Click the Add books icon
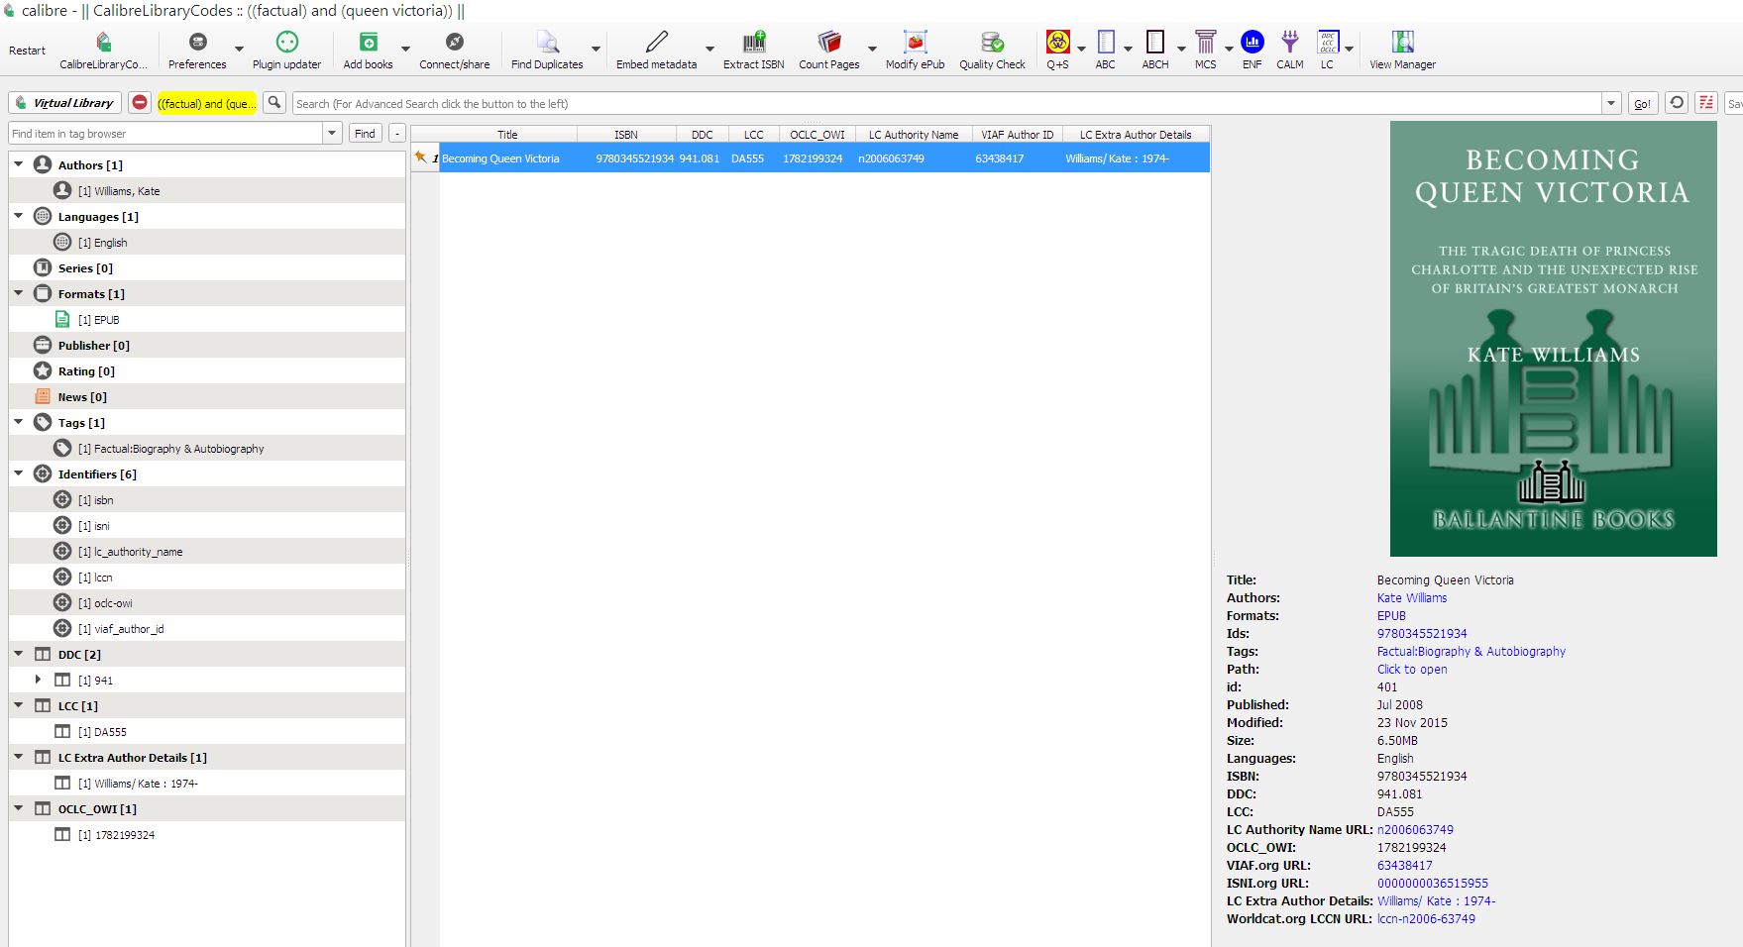1743x947 pixels. click(x=368, y=43)
